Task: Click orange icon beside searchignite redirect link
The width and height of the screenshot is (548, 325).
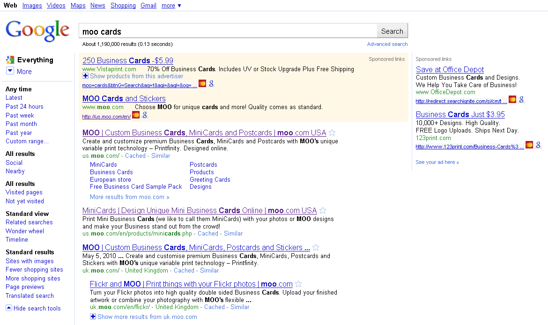Action: click(512, 100)
